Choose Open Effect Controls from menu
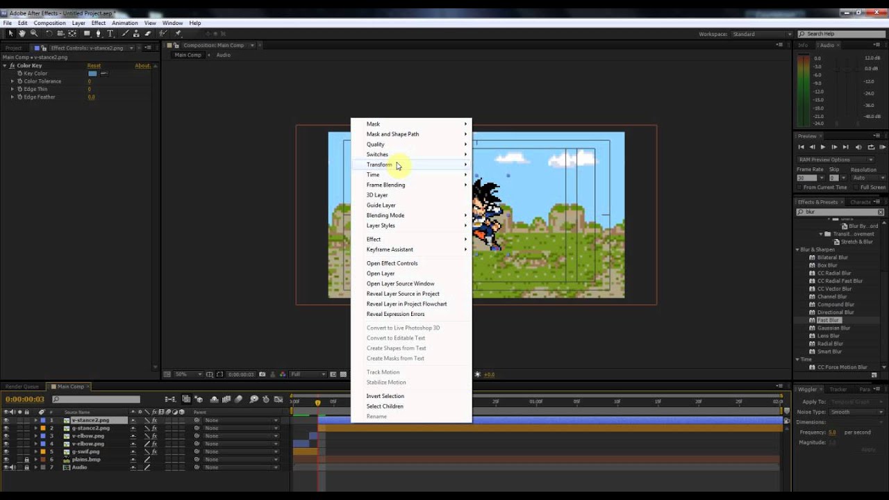Image resolution: width=889 pixels, height=500 pixels. point(392,263)
